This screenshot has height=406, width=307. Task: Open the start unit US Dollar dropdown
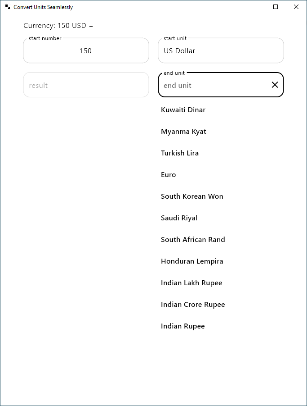221,50
